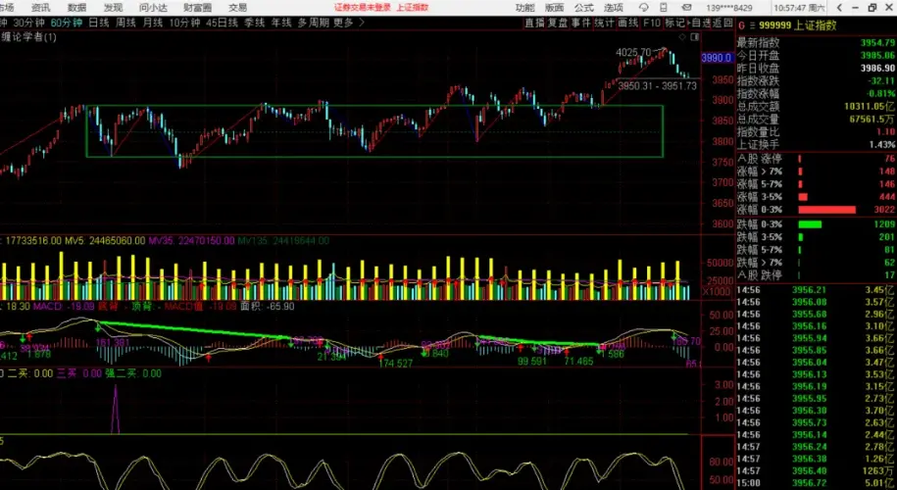Screen dimensions: 897x490
Task: Click the 4025.70 high price label
Action: [633, 52]
